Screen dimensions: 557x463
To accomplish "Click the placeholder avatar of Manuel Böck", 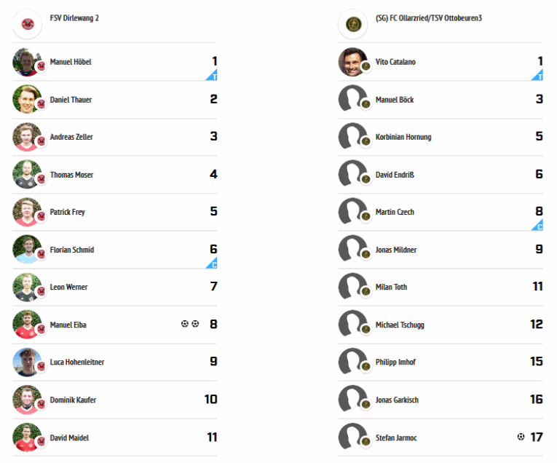I will tap(353, 99).
